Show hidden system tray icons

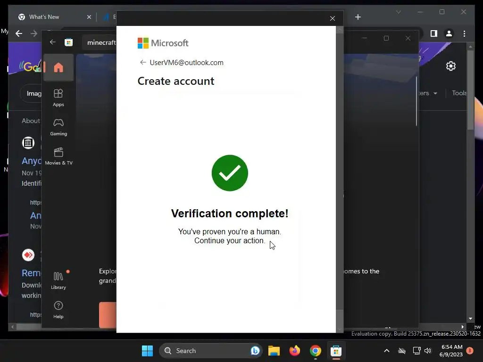click(x=387, y=351)
